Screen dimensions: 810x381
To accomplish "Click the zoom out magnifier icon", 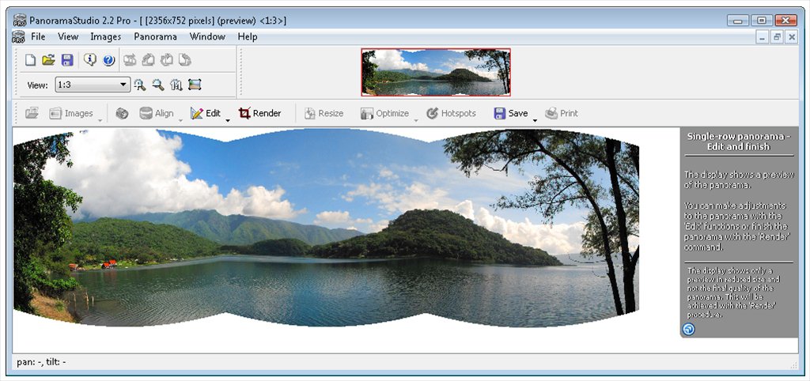I will 158,85.
